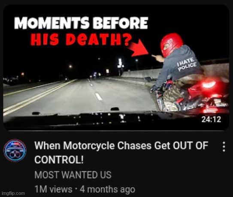Click the 4 months ago upload date
233x197 pixels.
click(x=107, y=189)
